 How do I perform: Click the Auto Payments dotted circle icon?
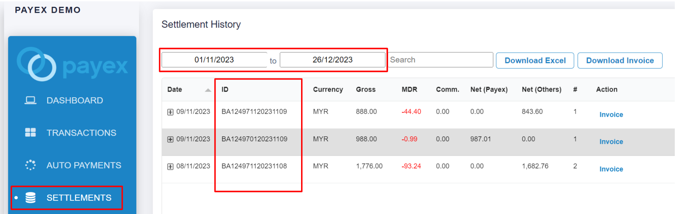click(x=31, y=165)
